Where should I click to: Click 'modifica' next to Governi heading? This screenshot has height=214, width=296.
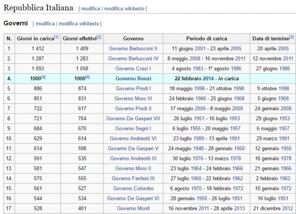tap(45, 23)
